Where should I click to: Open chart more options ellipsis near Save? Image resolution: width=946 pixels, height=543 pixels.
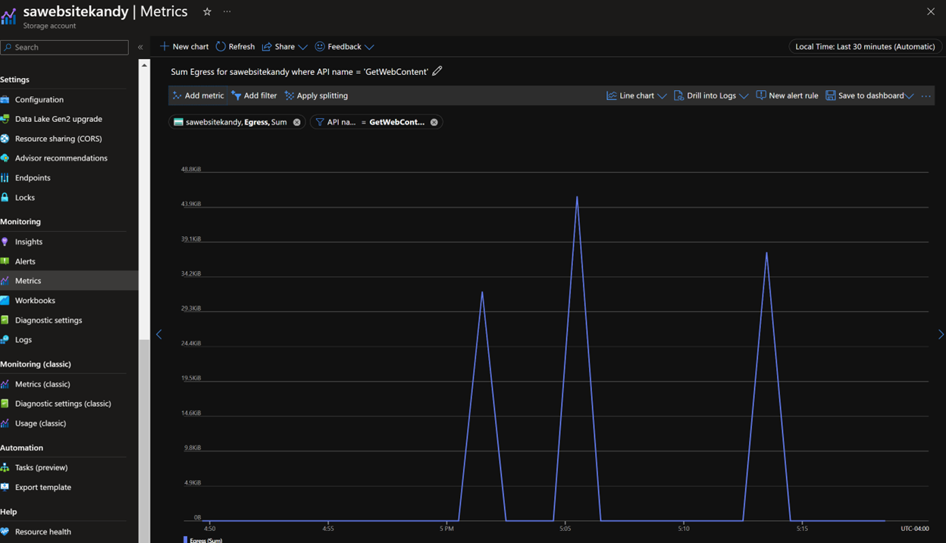pos(926,95)
